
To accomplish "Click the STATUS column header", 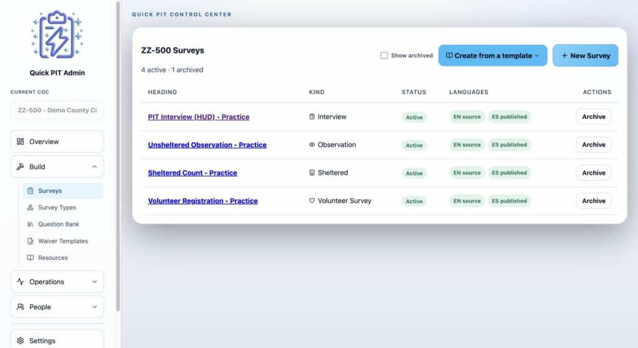I will pos(414,92).
